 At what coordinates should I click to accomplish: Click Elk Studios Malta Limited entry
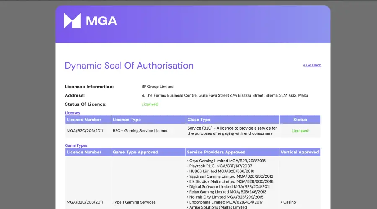coord(230,181)
